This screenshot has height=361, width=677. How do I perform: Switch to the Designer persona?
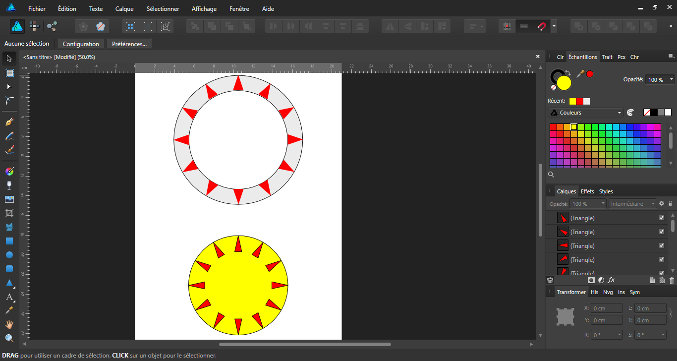click(x=17, y=26)
